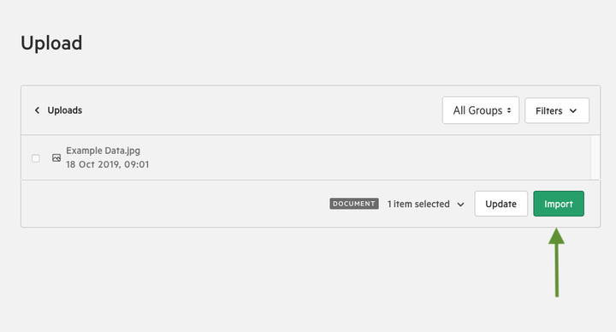Open the All Groups dropdown
The image size is (616, 332).
coord(481,110)
